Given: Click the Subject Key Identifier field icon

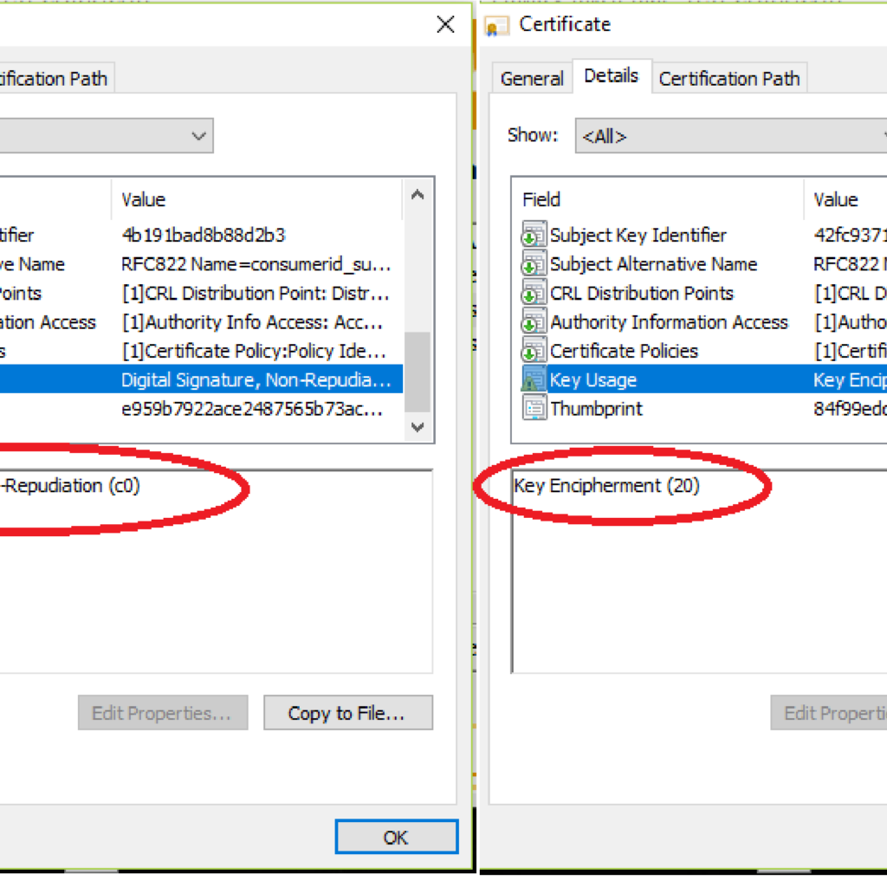Looking at the screenshot, I should pos(534,235).
